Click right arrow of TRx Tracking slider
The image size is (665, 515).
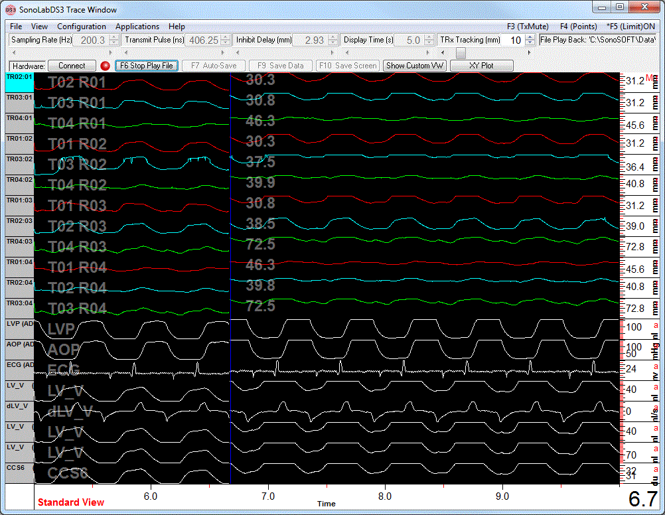(x=530, y=53)
